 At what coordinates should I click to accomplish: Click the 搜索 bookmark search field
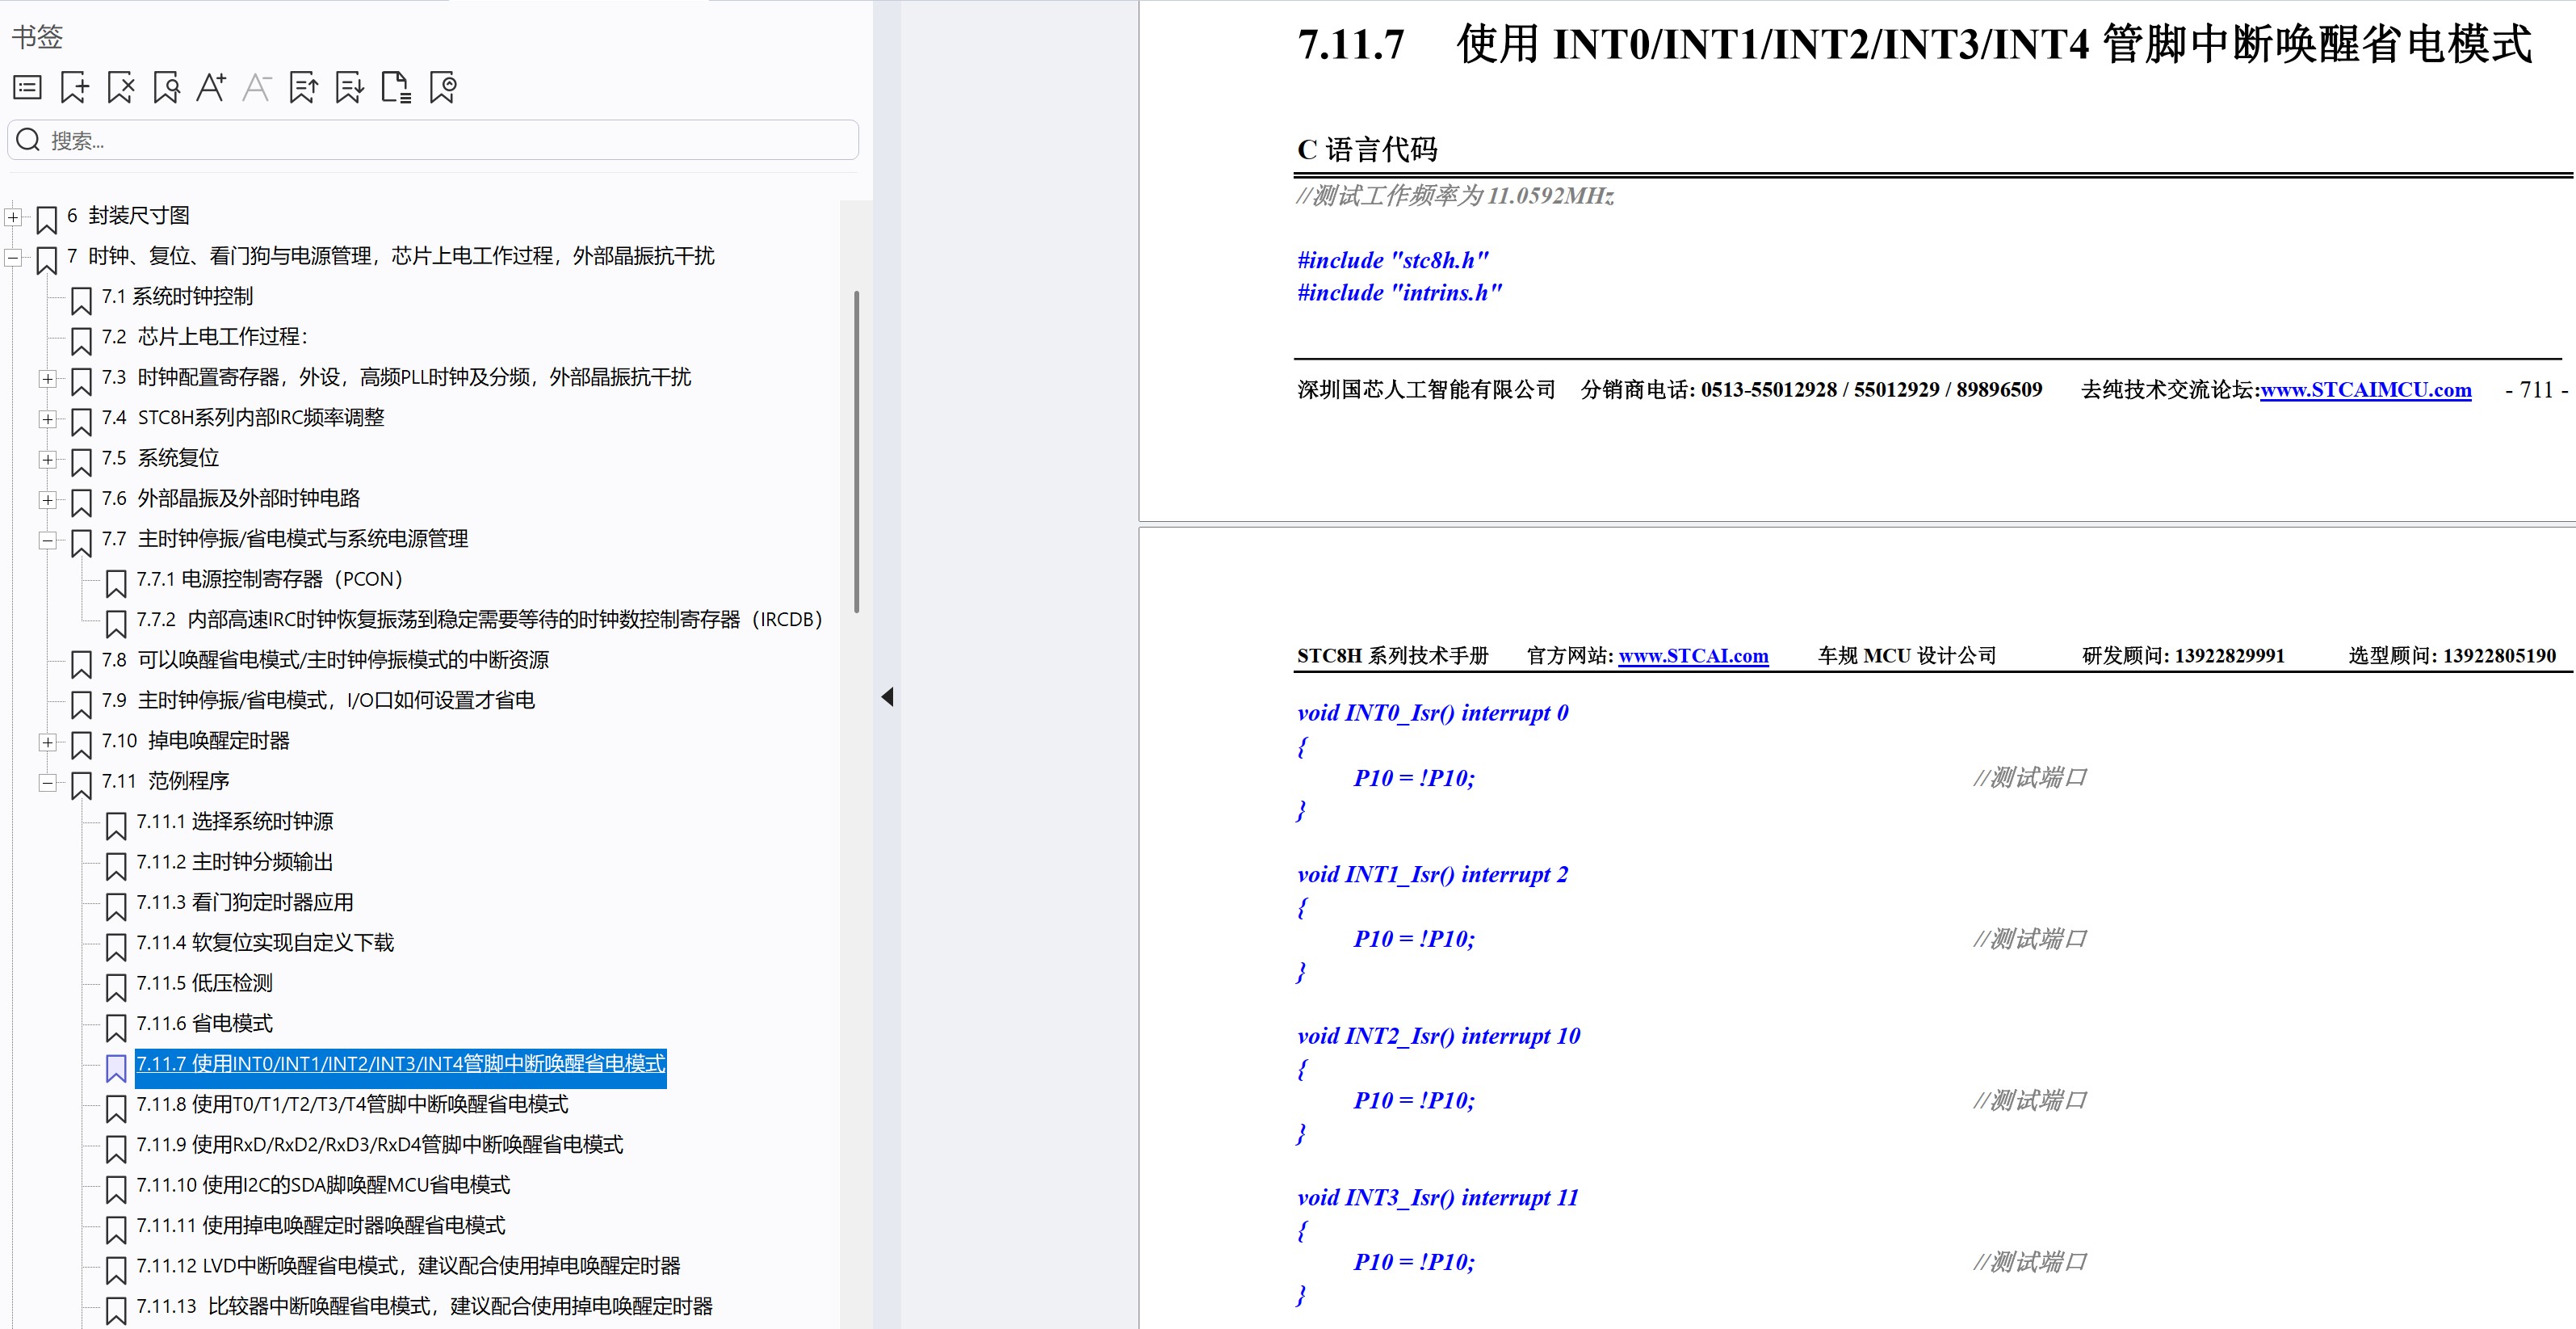pyautogui.click(x=433, y=140)
